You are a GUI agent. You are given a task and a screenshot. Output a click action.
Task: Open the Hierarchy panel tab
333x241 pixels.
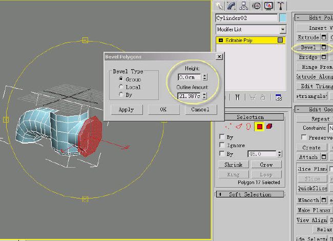click(x=243, y=6)
